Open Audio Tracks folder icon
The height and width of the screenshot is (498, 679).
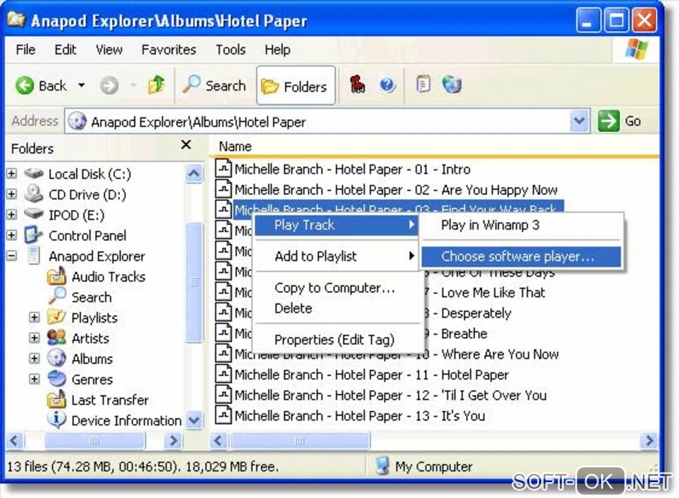point(57,276)
